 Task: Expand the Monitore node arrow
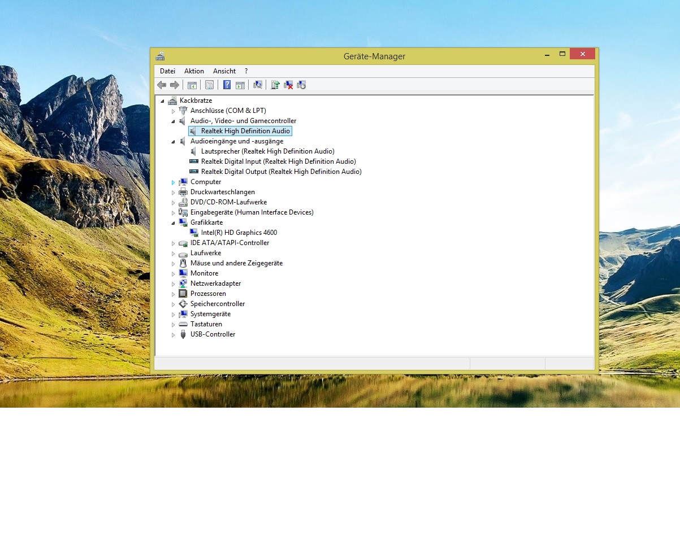click(x=174, y=274)
